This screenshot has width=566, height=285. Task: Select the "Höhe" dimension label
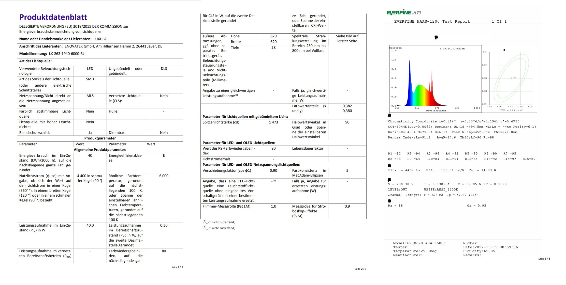tap(235, 36)
